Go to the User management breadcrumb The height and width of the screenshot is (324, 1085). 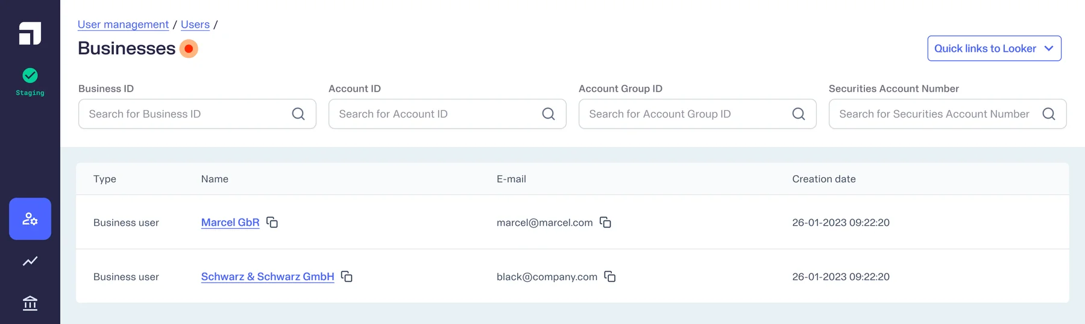[123, 25]
